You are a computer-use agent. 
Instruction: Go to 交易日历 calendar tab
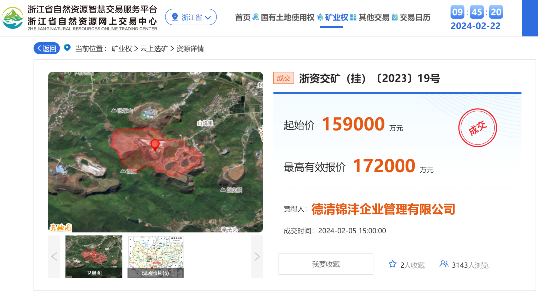[414, 18]
